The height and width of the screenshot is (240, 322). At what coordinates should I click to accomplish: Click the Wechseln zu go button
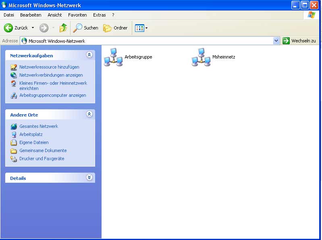[299, 41]
